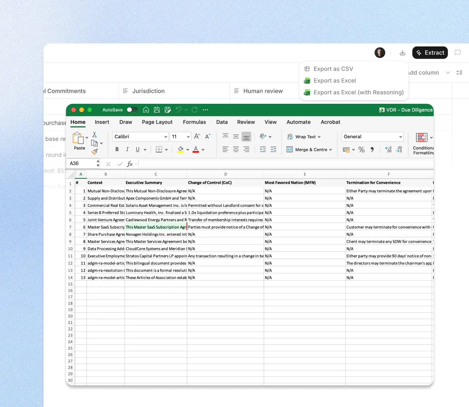Viewport: 469px width, 407px height.
Task: Click the Paste clipboard icon
Action: point(78,138)
